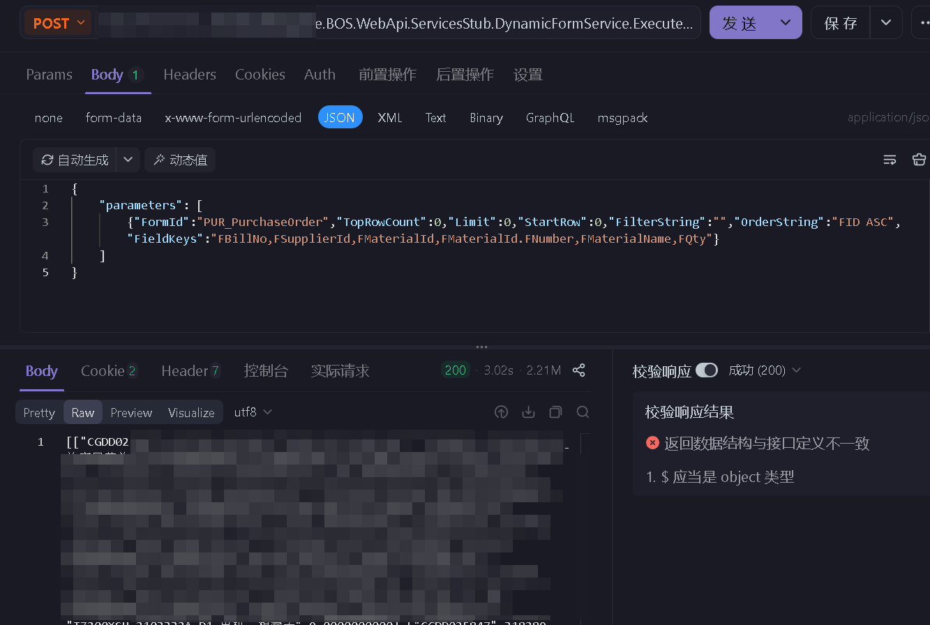Switch to the Headers request tab
This screenshot has height=625, width=930.
[190, 75]
